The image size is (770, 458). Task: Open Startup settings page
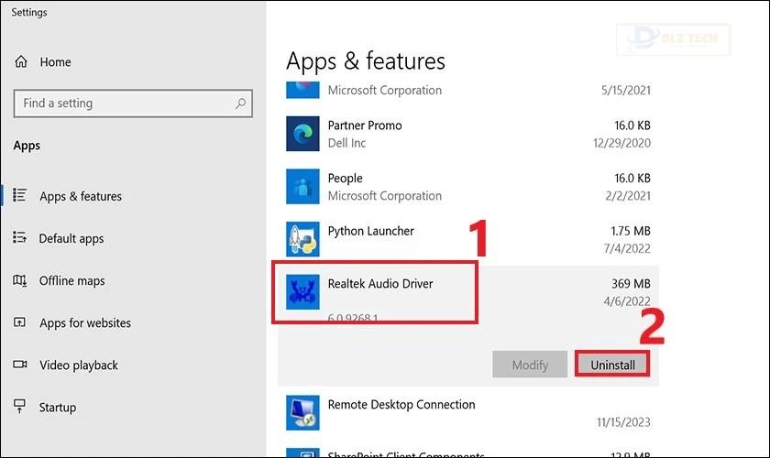click(x=58, y=408)
